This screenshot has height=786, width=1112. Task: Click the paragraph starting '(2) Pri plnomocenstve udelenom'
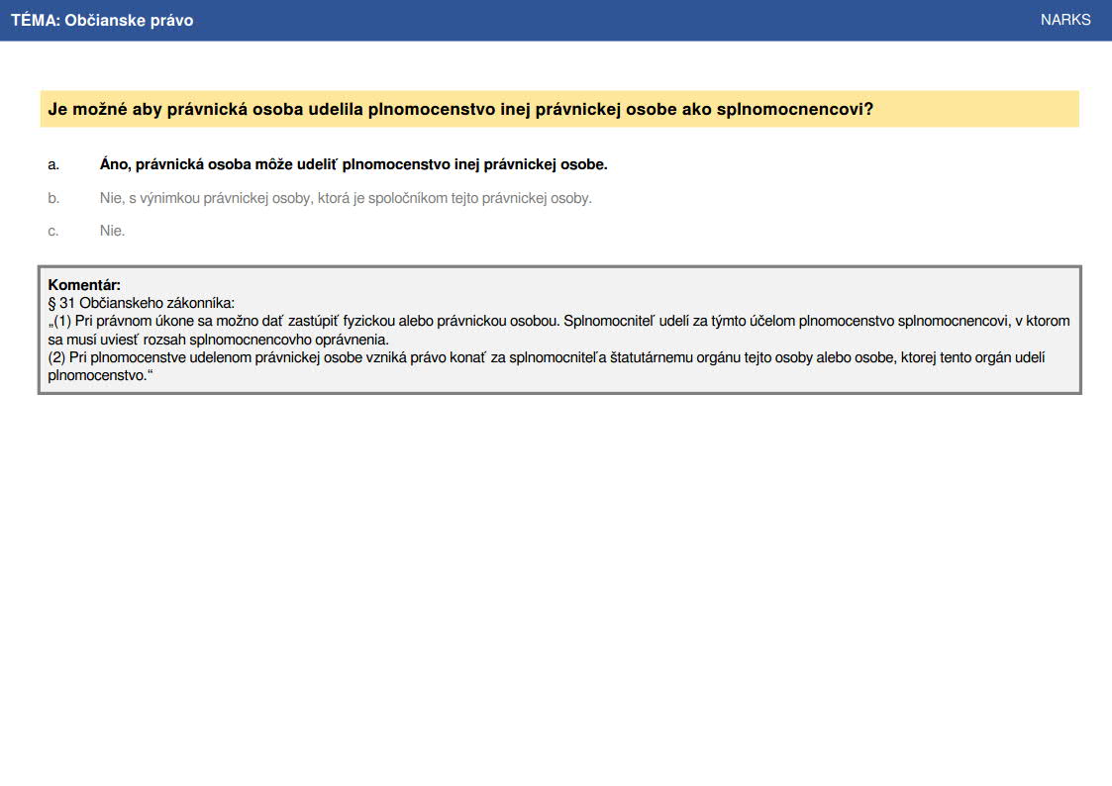(546, 366)
